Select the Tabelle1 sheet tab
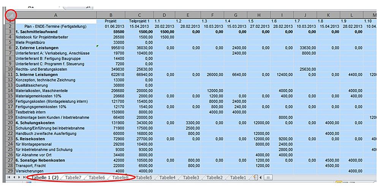Image resolution: width=380 pixels, height=186 pixels. coord(238,177)
